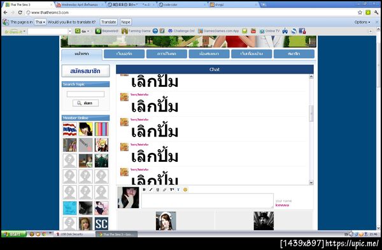Click into the chat message text area
The width and height of the screenshot is (382, 250).
[208, 201]
